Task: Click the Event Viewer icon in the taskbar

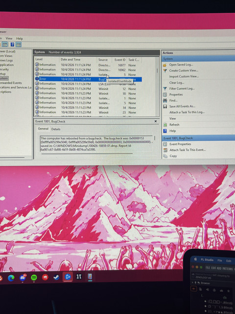Action: pos(90,277)
